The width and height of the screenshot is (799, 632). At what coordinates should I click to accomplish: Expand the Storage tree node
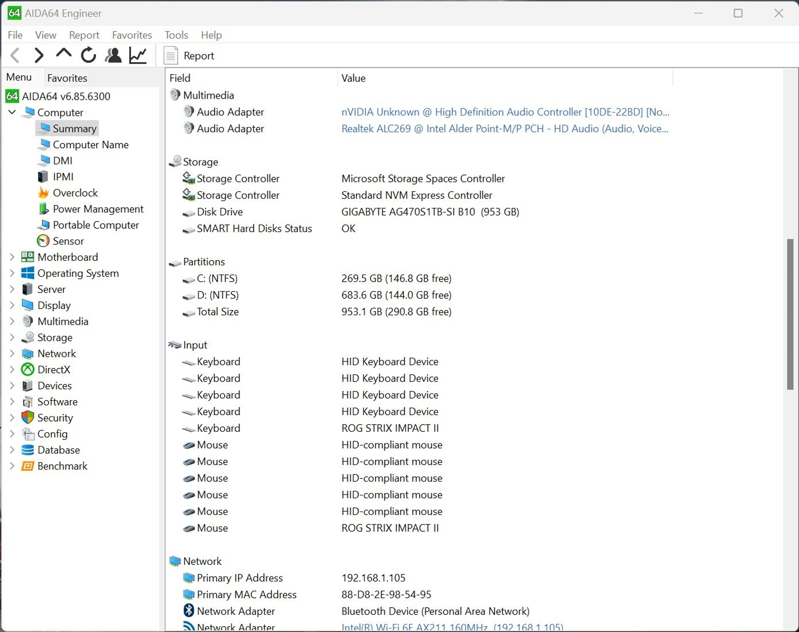coord(12,337)
